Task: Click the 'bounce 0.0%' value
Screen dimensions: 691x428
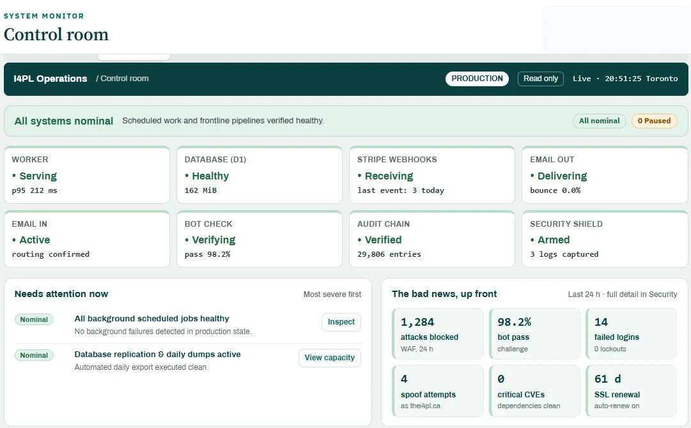Action: click(x=555, y=190)
